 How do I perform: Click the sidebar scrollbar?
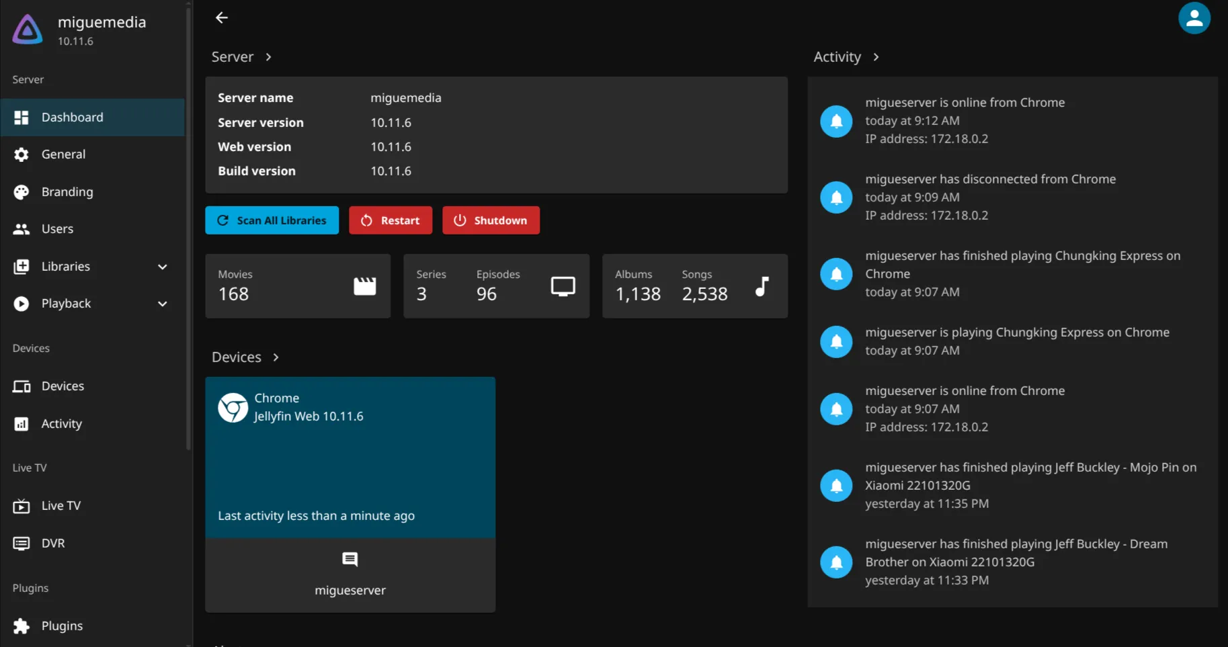tap(189, 228)
